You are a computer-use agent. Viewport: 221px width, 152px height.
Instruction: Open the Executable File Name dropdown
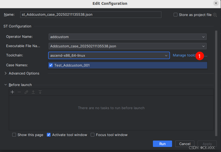(x=203, y=46)
